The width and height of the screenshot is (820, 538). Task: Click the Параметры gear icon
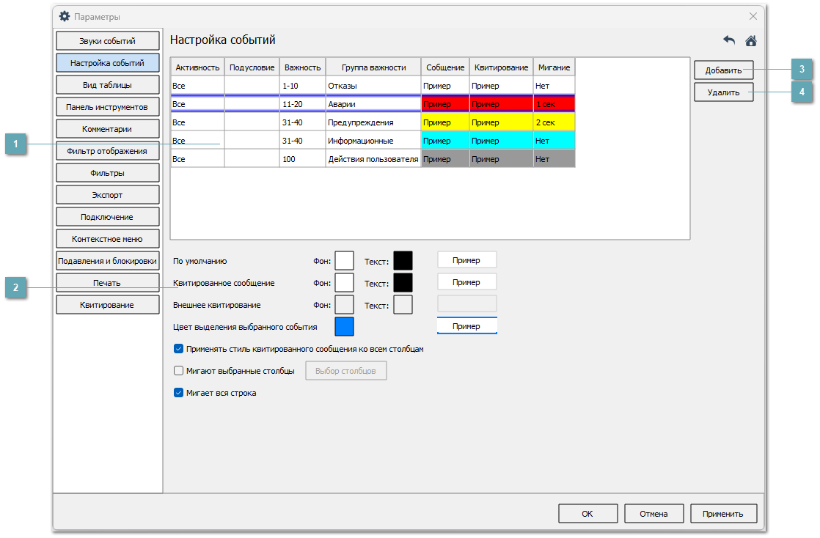[65, 16]
